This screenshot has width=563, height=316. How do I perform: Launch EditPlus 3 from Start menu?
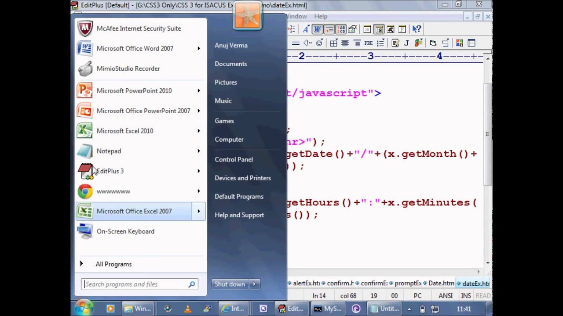[134, 172]
